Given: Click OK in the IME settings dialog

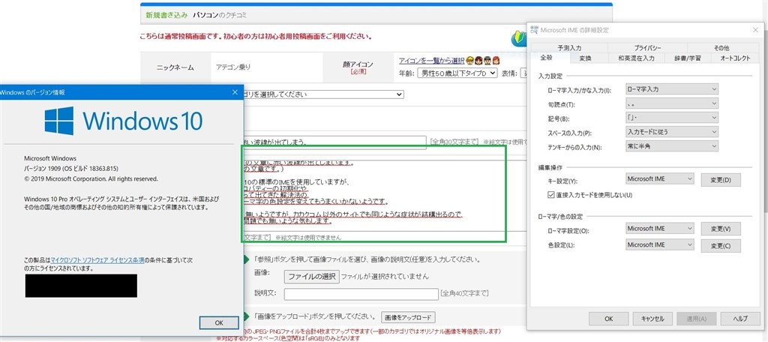Looking at the screenshot, I should pos(608,319).
